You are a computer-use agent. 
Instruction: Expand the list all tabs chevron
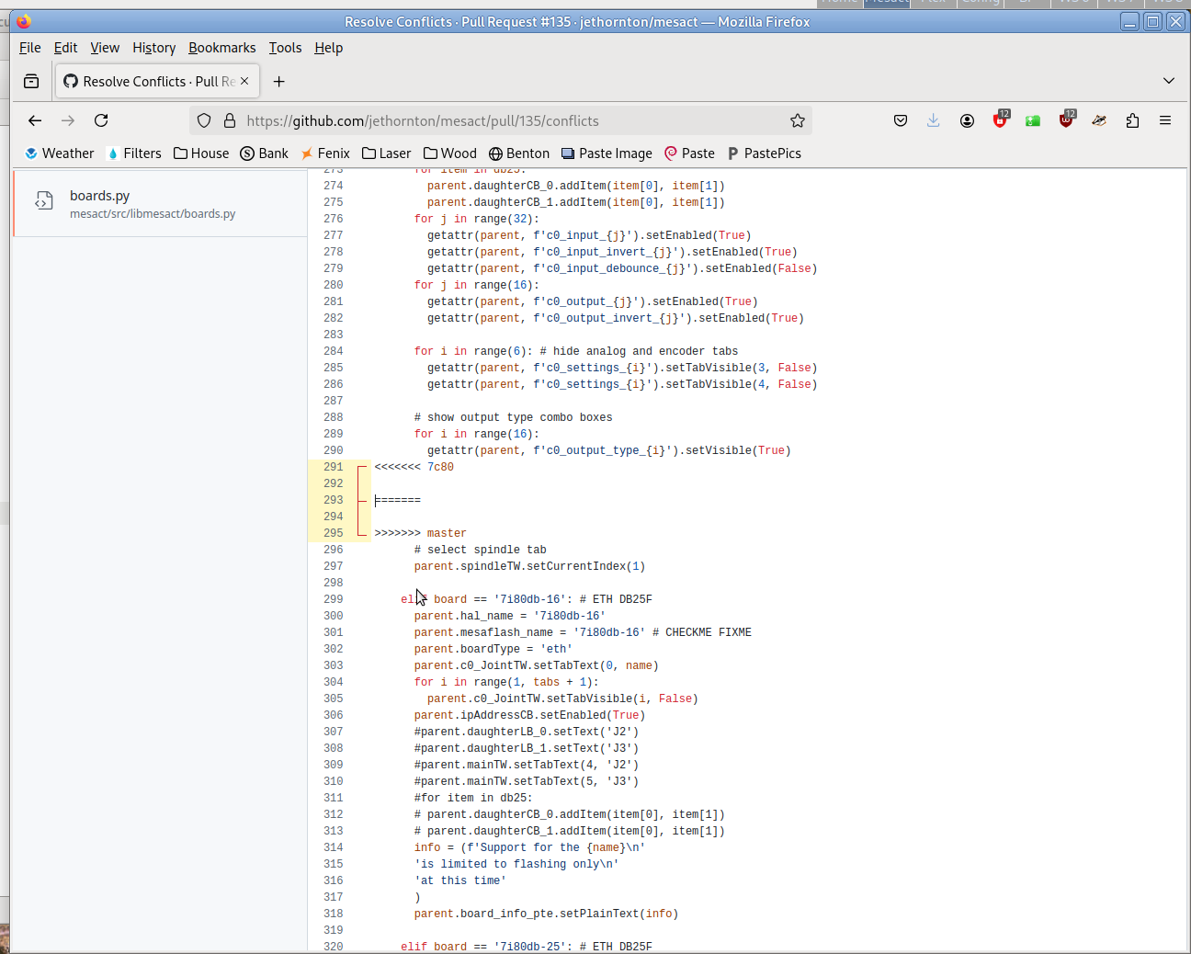1169,81
